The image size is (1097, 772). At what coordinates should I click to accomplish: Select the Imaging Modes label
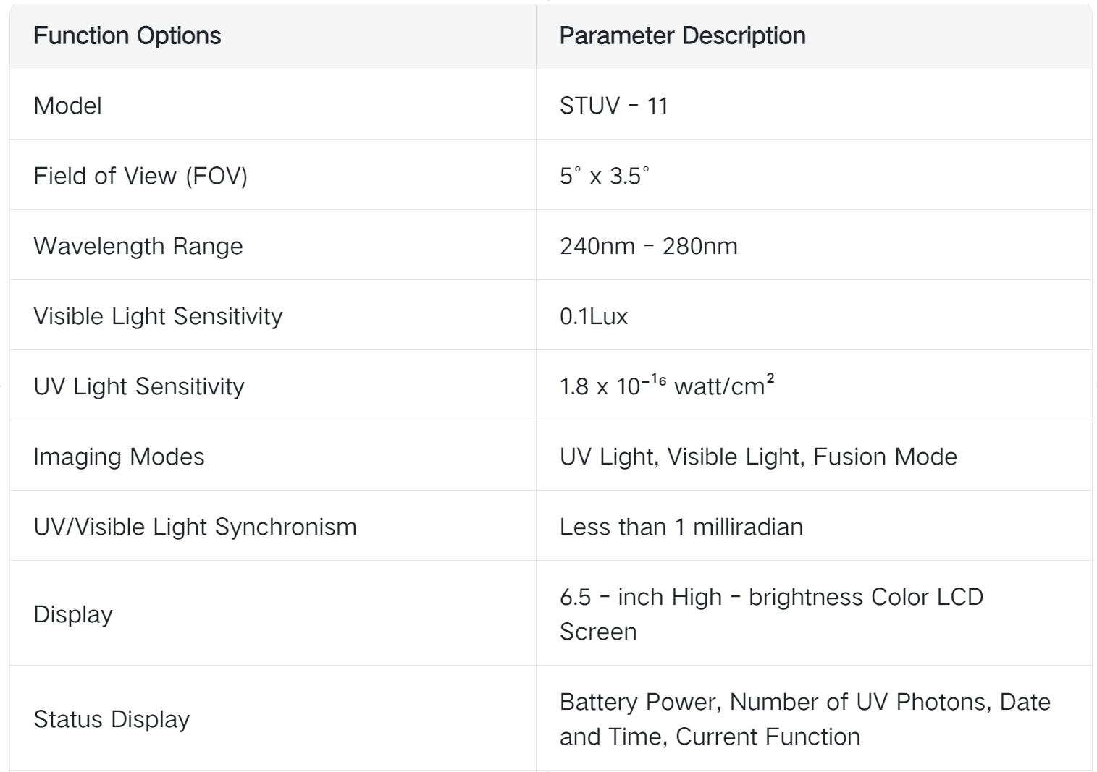(x=119, y=457)
